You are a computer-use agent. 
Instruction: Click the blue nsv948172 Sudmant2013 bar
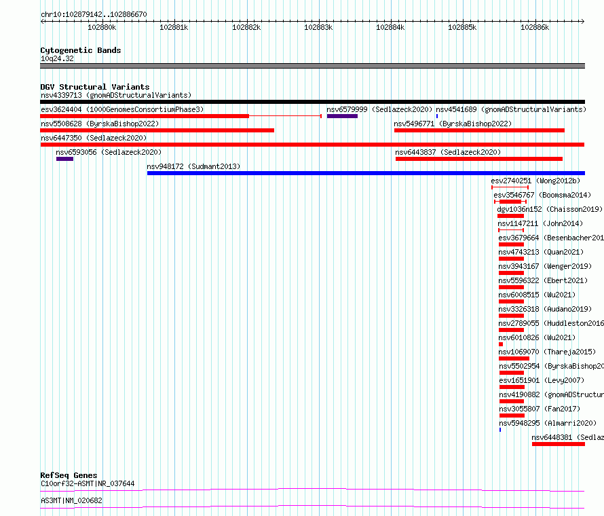click(x=366, y=173)
